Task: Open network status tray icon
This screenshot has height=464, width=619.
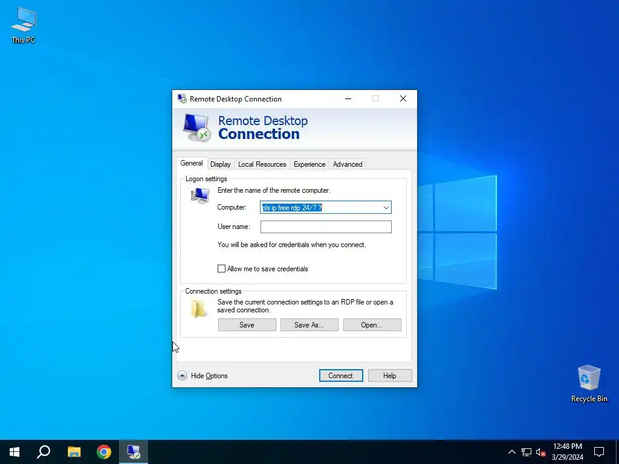Action: (527, 452)
